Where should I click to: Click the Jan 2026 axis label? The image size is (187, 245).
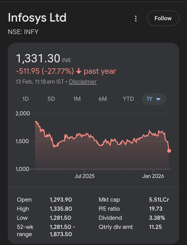pos(153,176)
